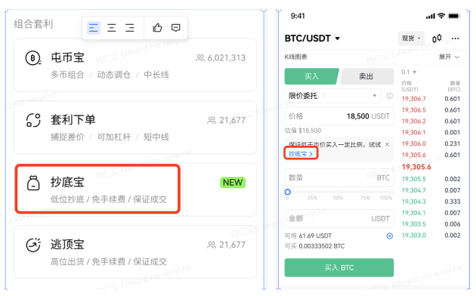Viewport: 476px width, 296px height.
Task: Select bid price 19,304.7
Action: coord(413,190)
